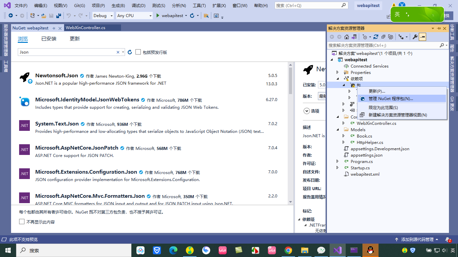
Task: Select Manage NuGet Packages context menu entry
Action: coord(402,98)
